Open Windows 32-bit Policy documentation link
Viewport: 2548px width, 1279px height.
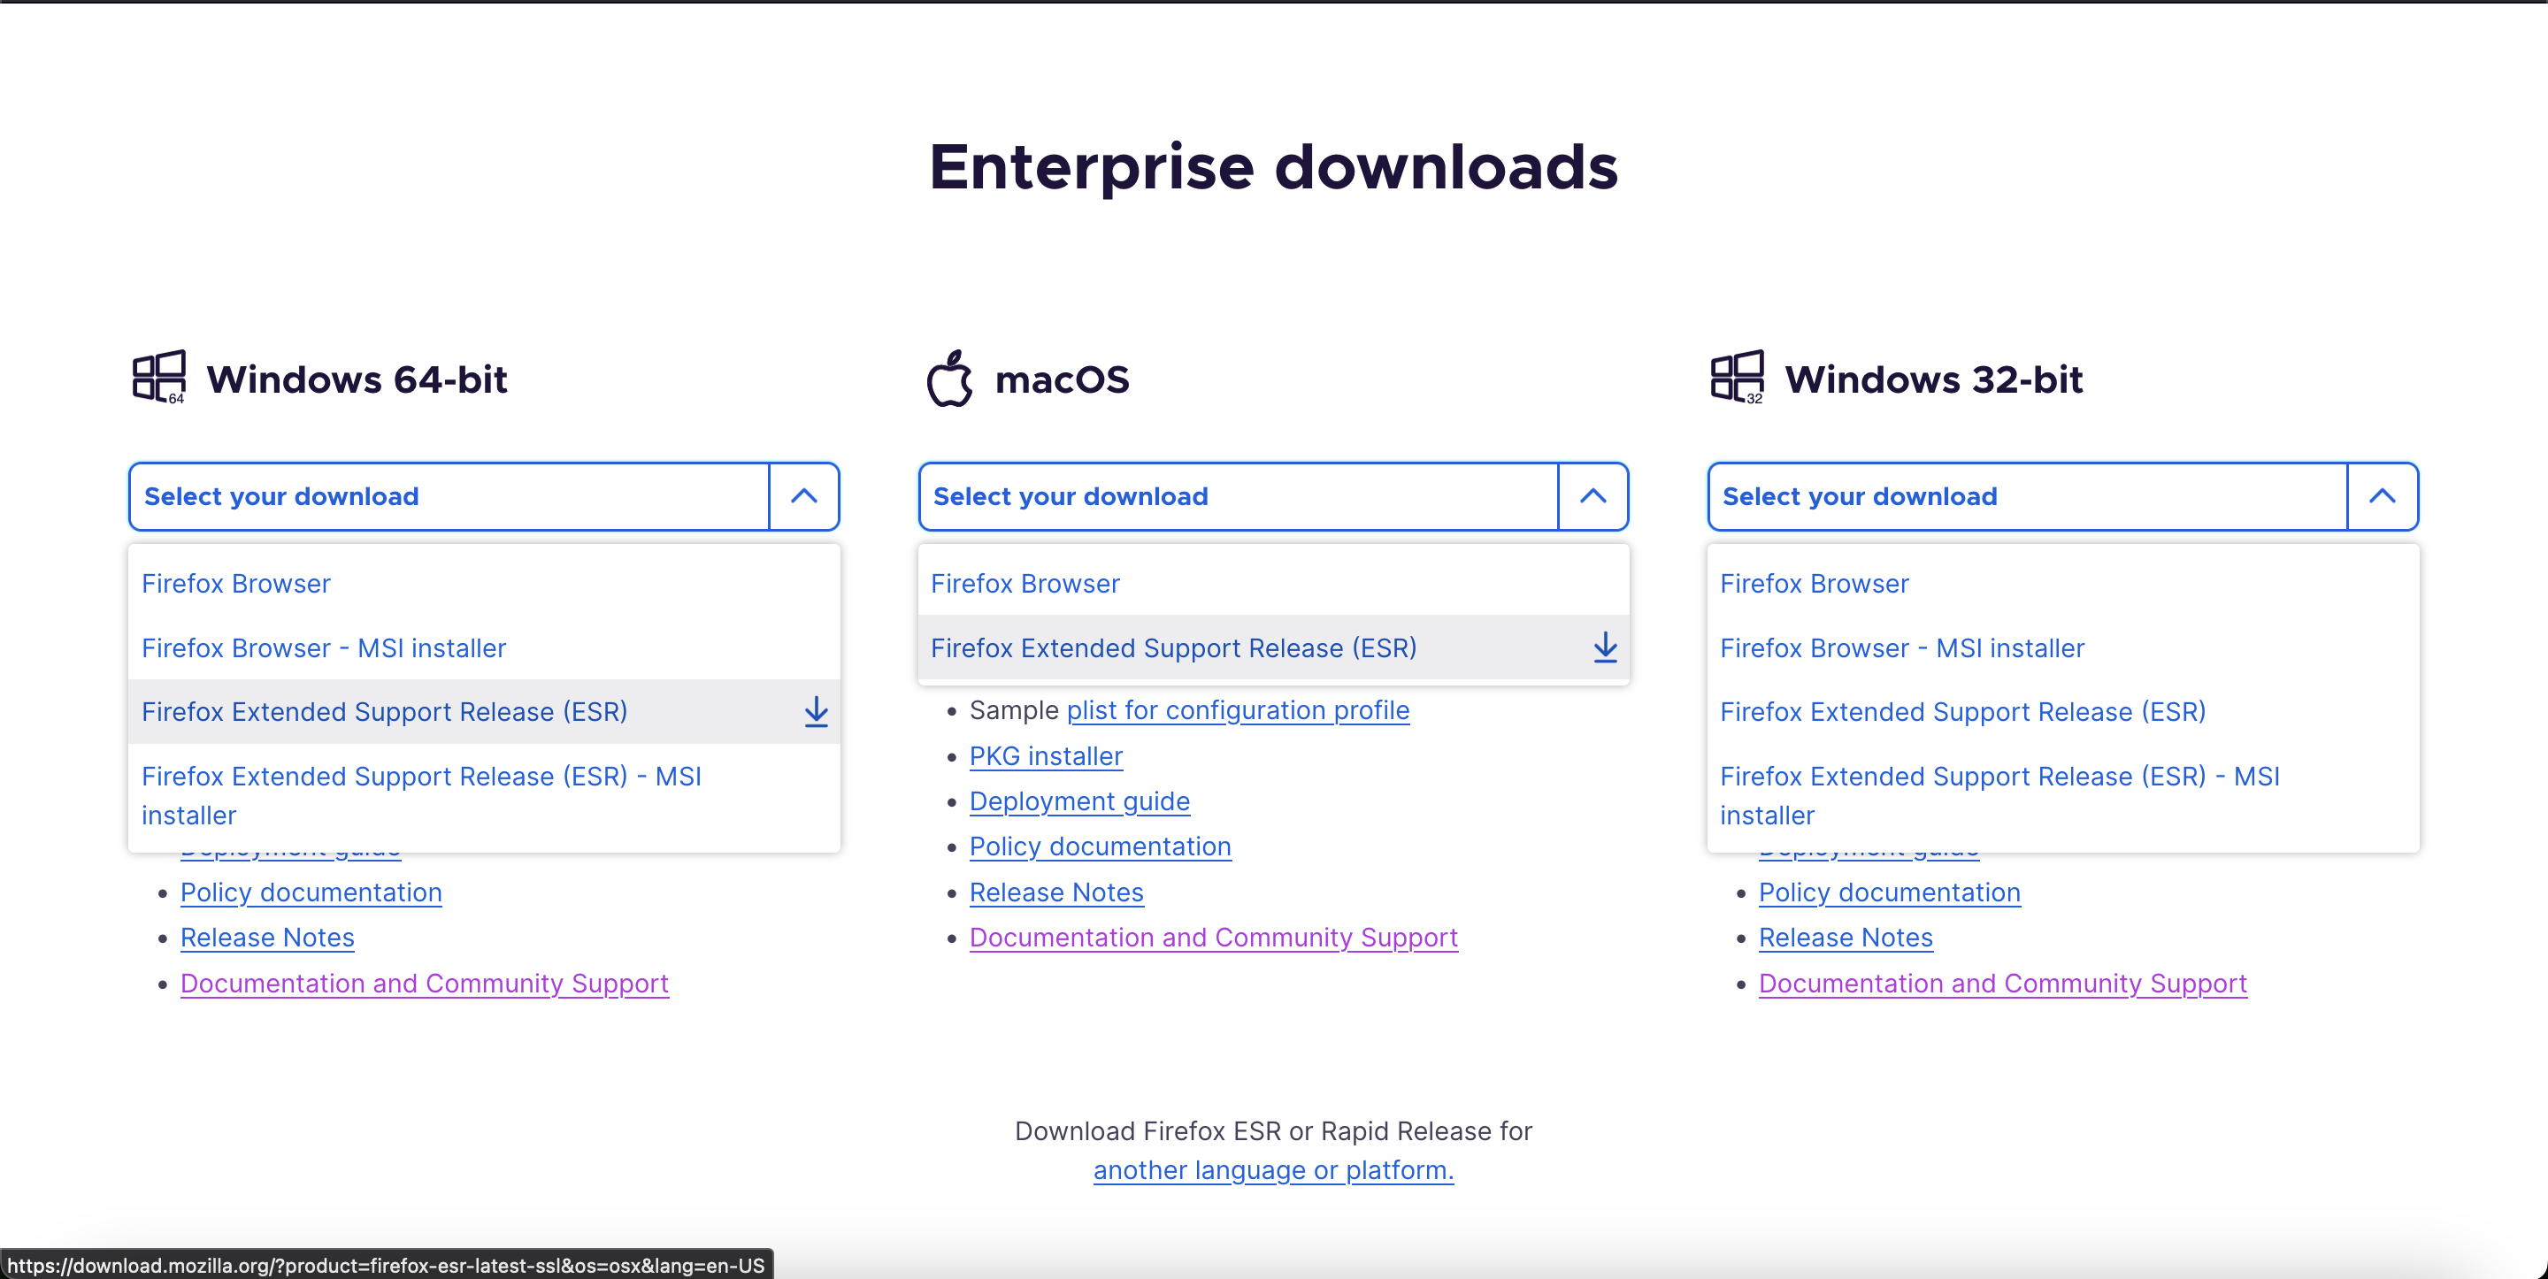(1889, 892)
